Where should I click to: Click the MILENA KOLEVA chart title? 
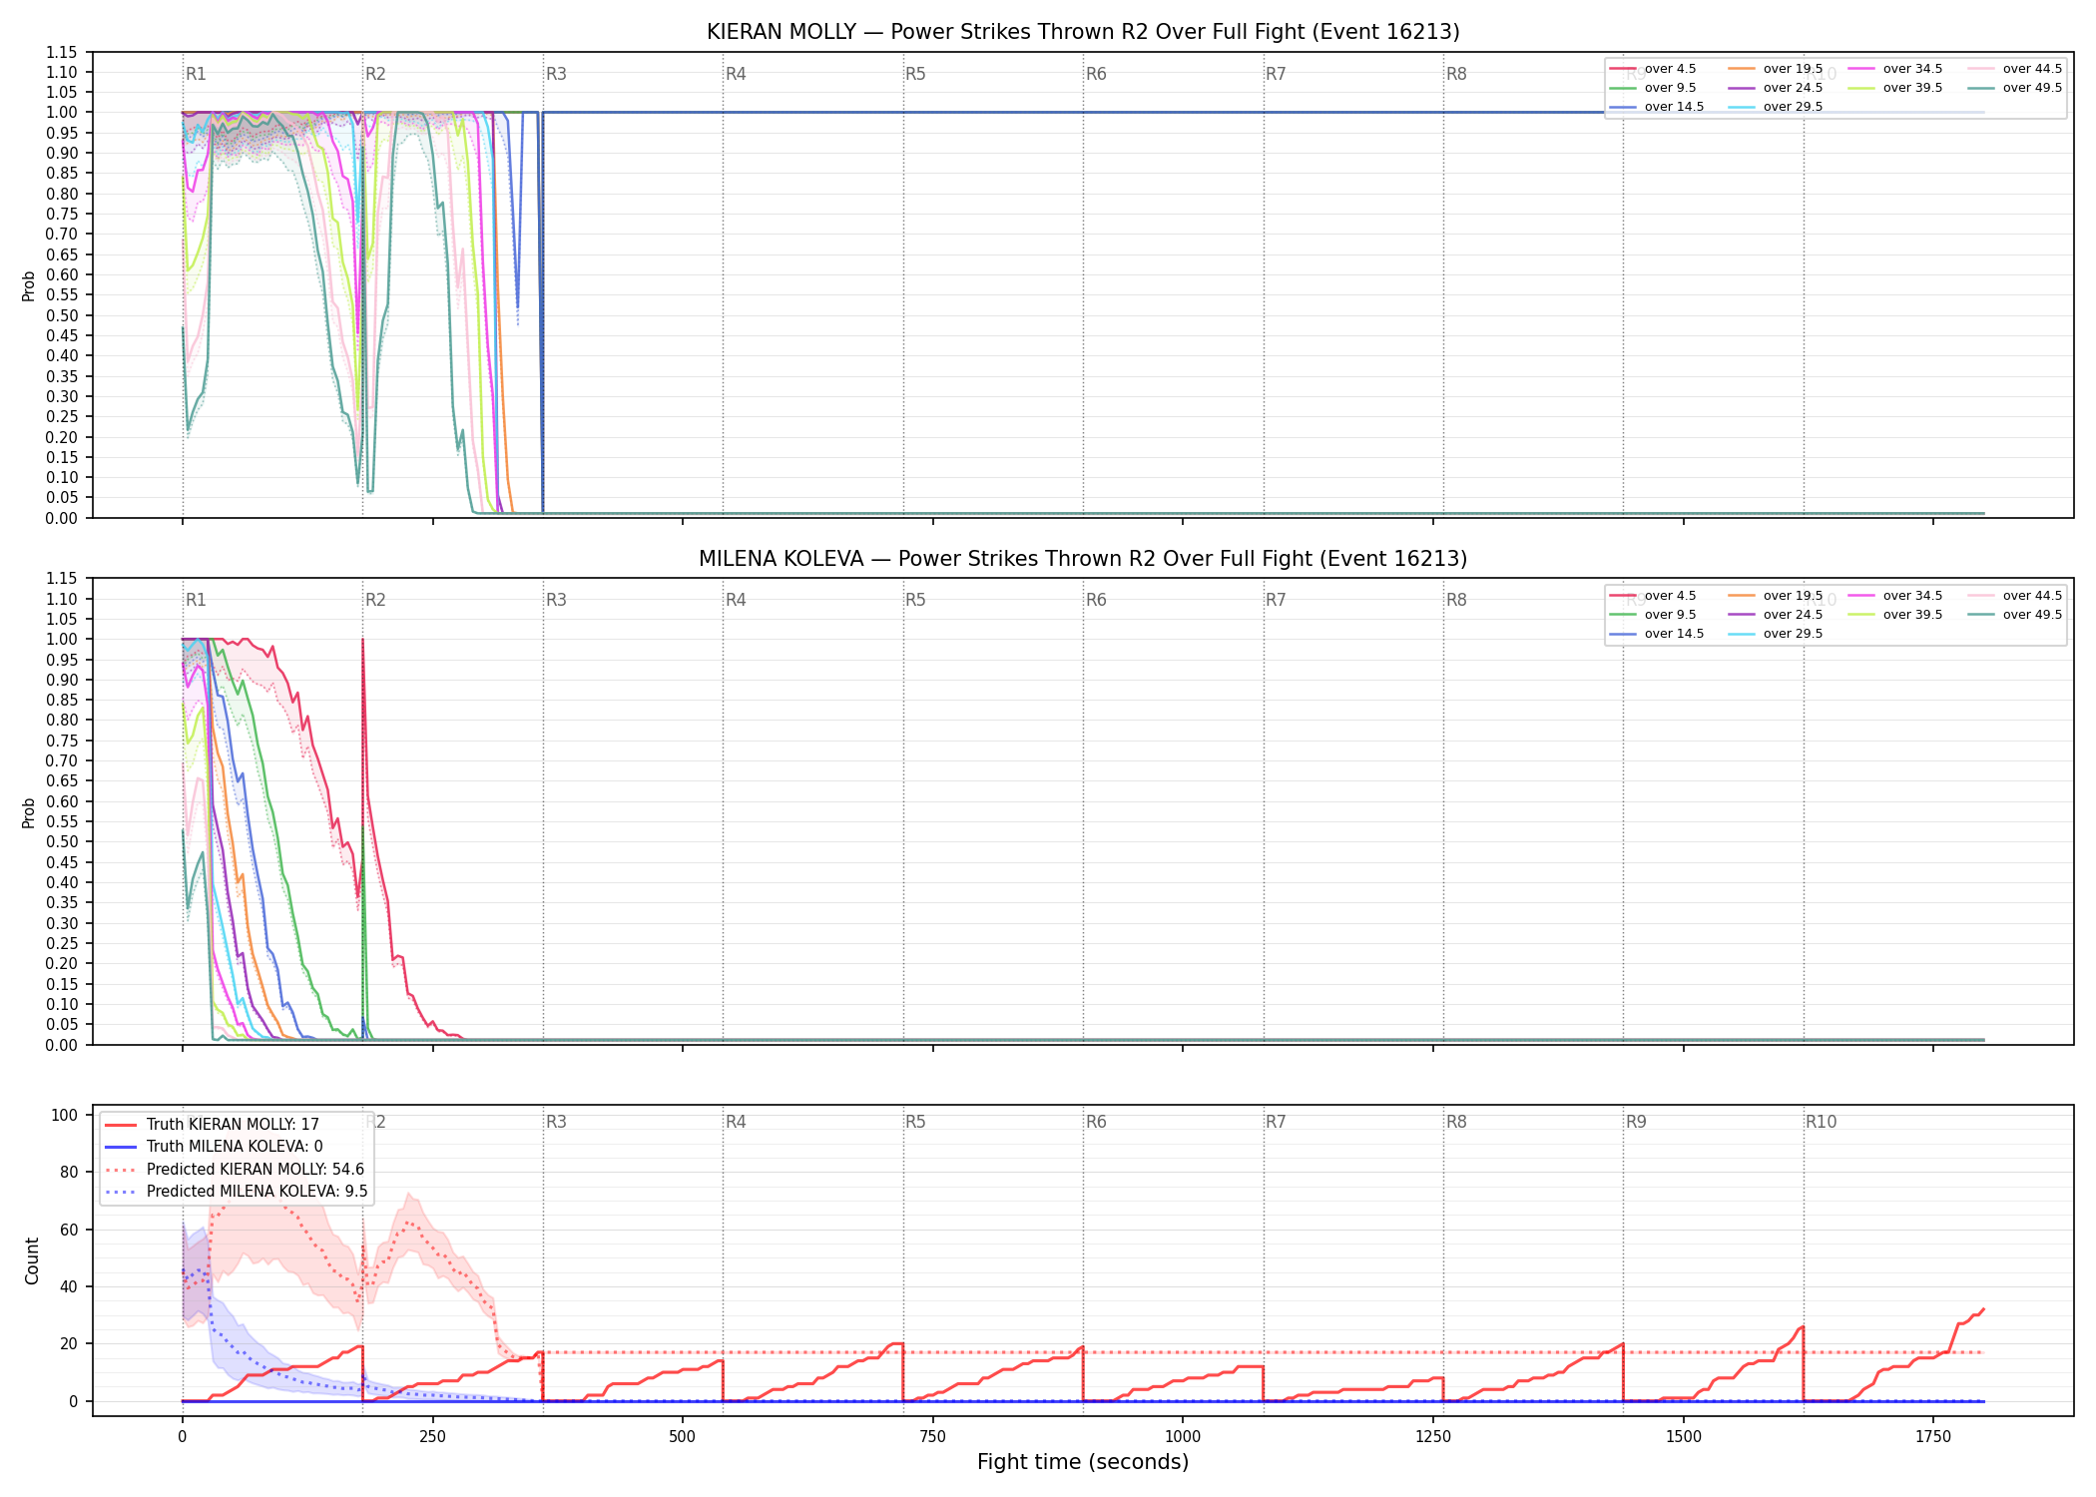pos(1083,559)
